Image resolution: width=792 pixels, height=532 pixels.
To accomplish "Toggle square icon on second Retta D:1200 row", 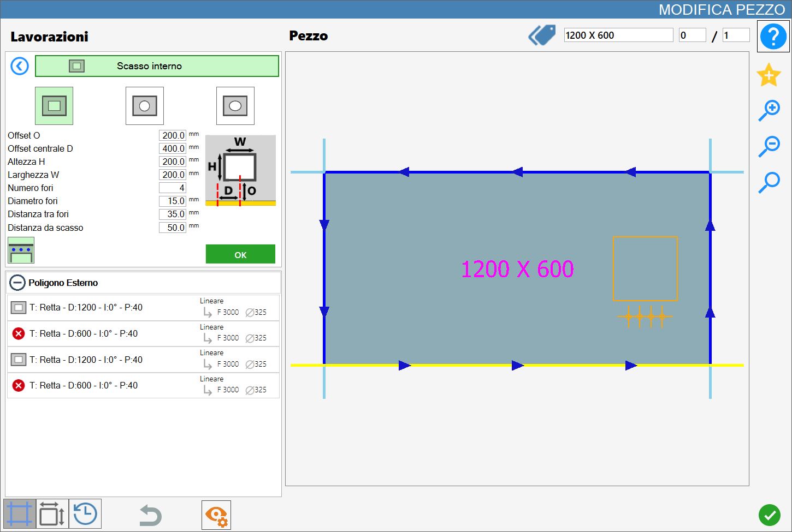I will pyautogui.click(x=19, y=360).
